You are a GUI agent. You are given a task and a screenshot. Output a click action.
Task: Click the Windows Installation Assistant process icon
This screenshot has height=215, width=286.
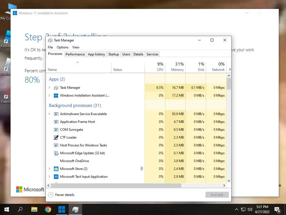56,95
